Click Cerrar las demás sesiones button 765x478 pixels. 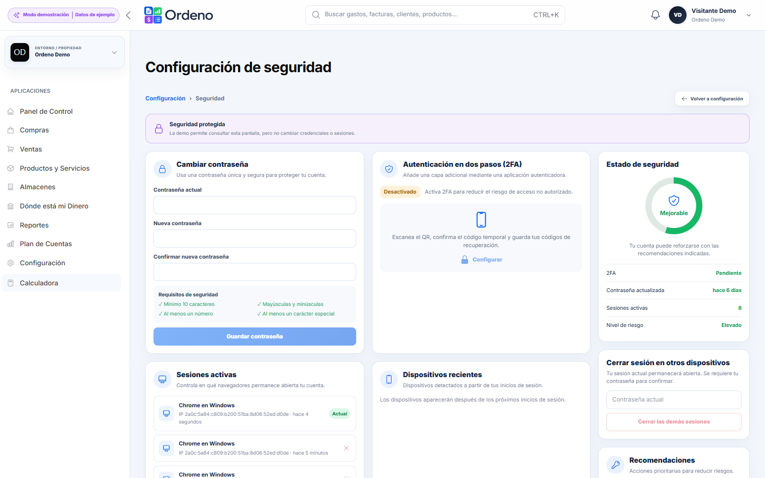click(x=674, y=422)
